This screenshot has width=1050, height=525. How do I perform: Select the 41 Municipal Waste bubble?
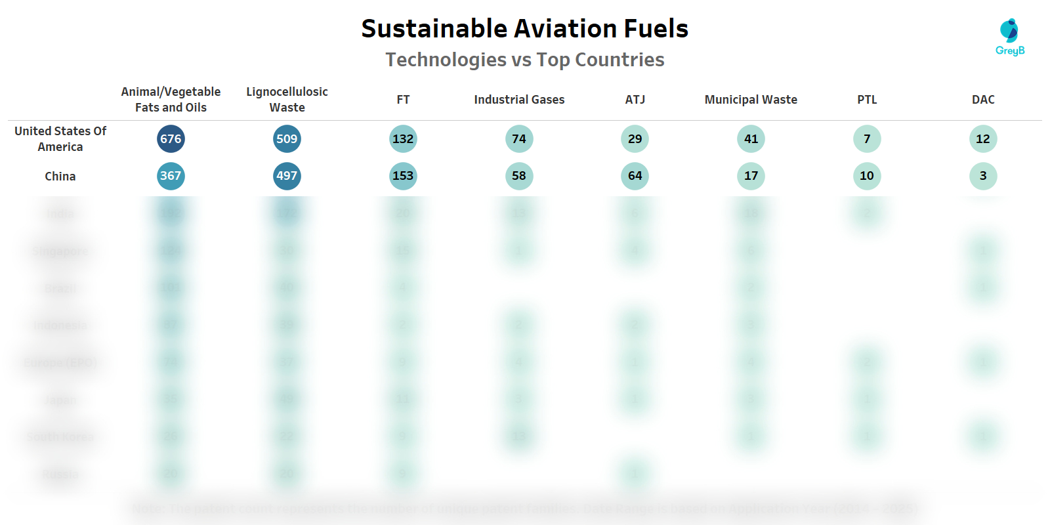[751, 139]
